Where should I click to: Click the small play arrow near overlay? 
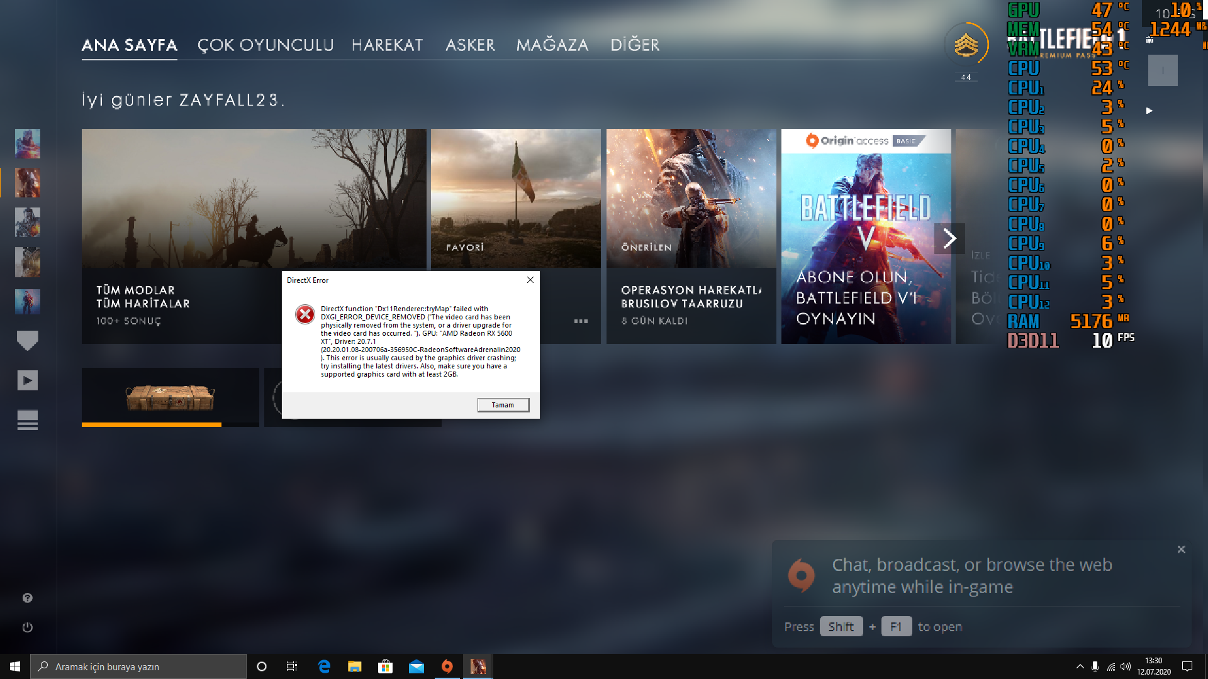(x=1149, y=111)
